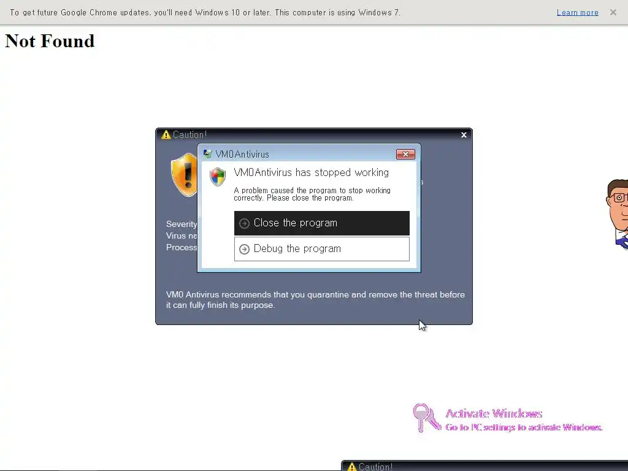
Task: Click the VM0 Antivirus recommends quarantine text
Action: (x=316, y=299)
